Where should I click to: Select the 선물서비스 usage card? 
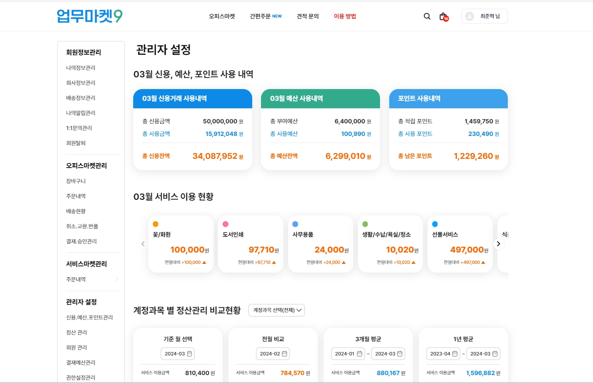[460, 244]
